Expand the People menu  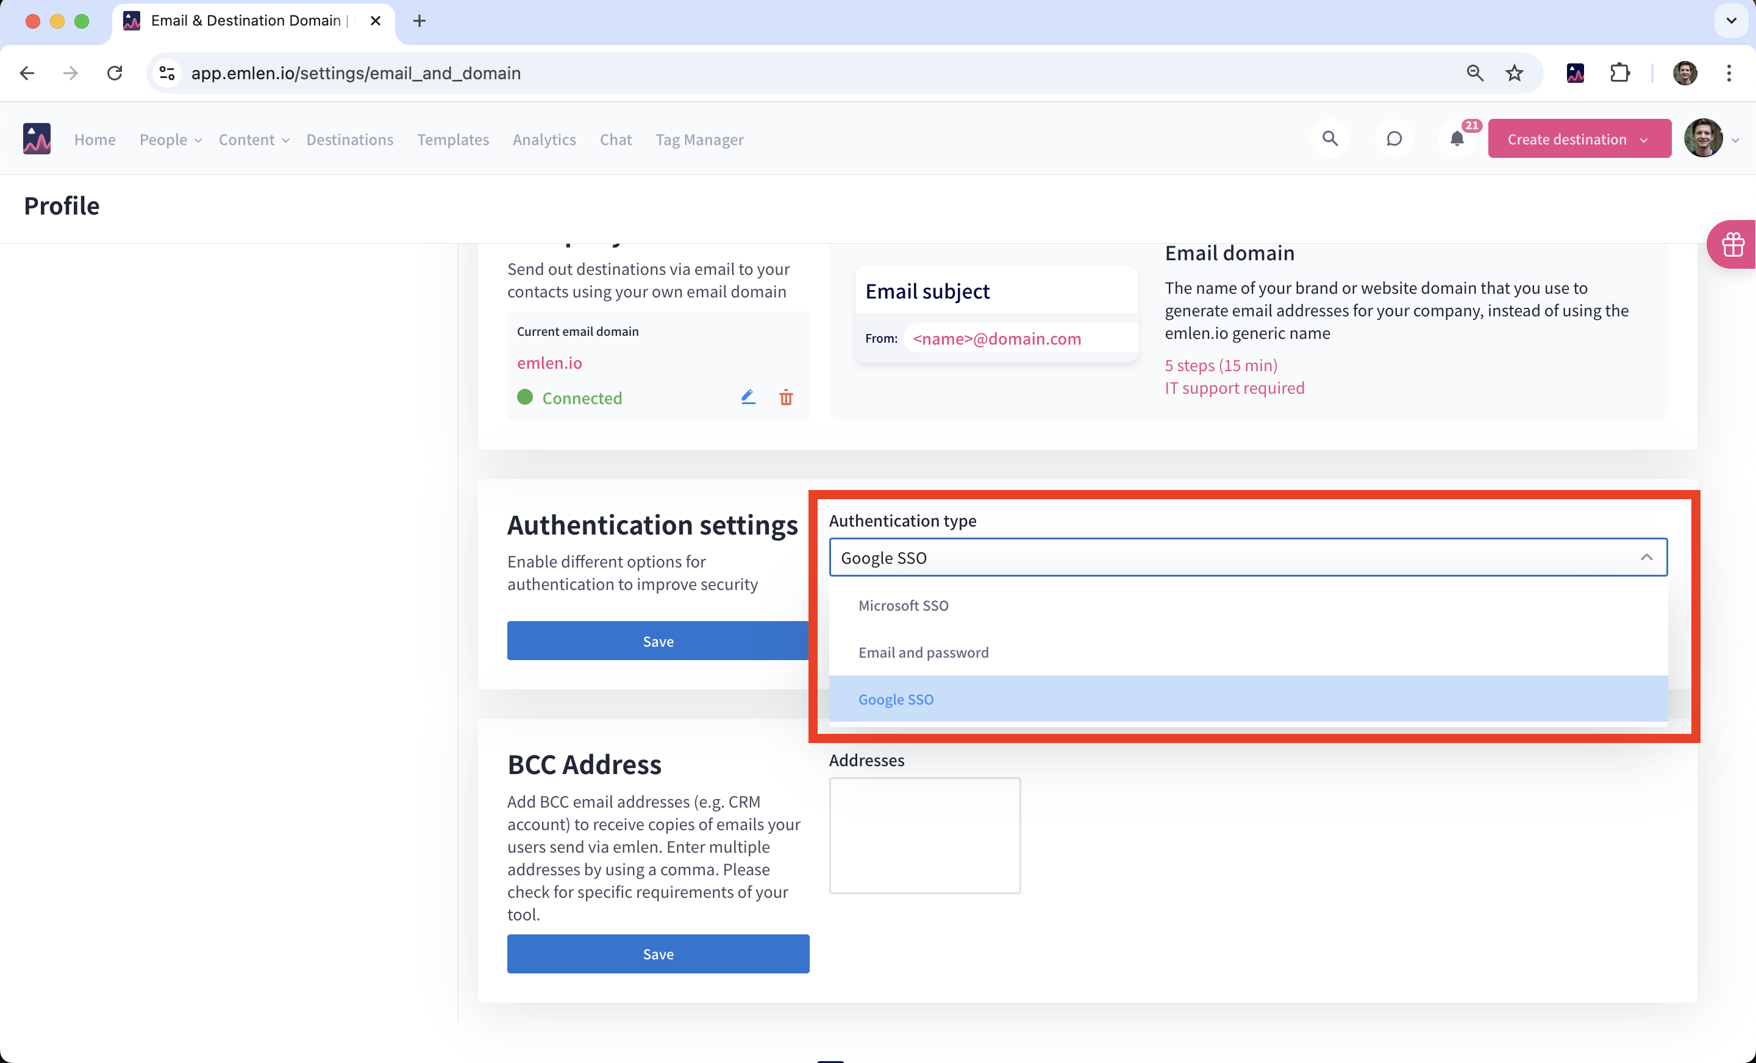(x=170, y=140)
